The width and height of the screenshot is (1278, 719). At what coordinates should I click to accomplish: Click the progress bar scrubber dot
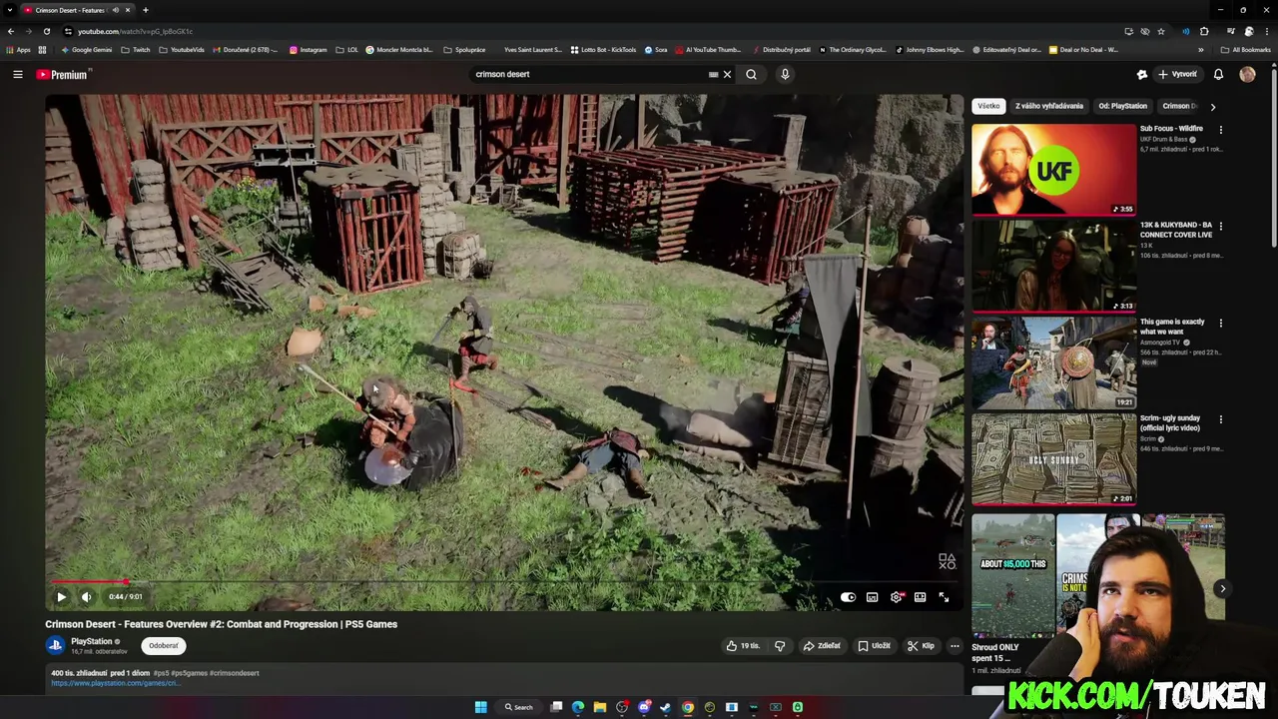point(126,581)
